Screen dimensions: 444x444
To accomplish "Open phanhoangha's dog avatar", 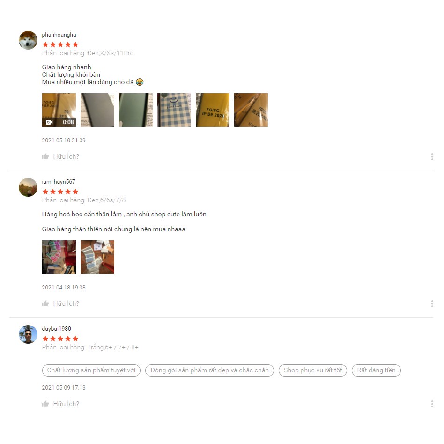I will pos(28,40).
